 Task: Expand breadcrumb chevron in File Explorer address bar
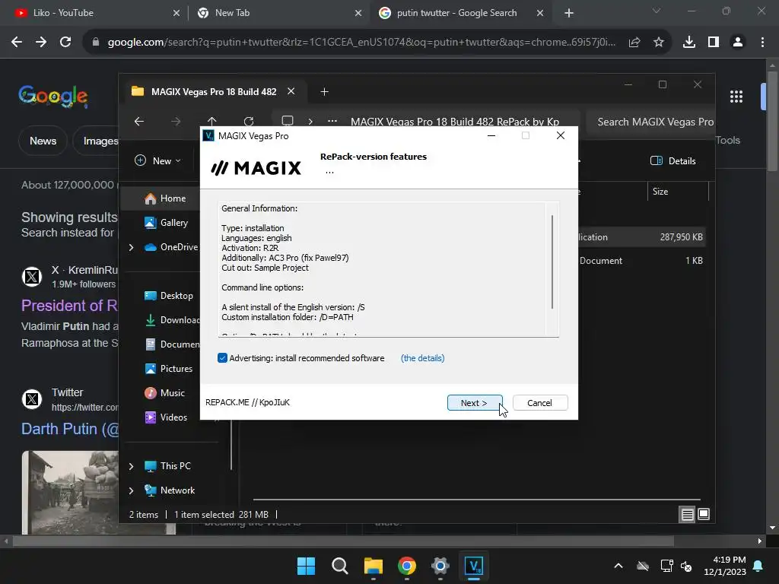(310, 122)
